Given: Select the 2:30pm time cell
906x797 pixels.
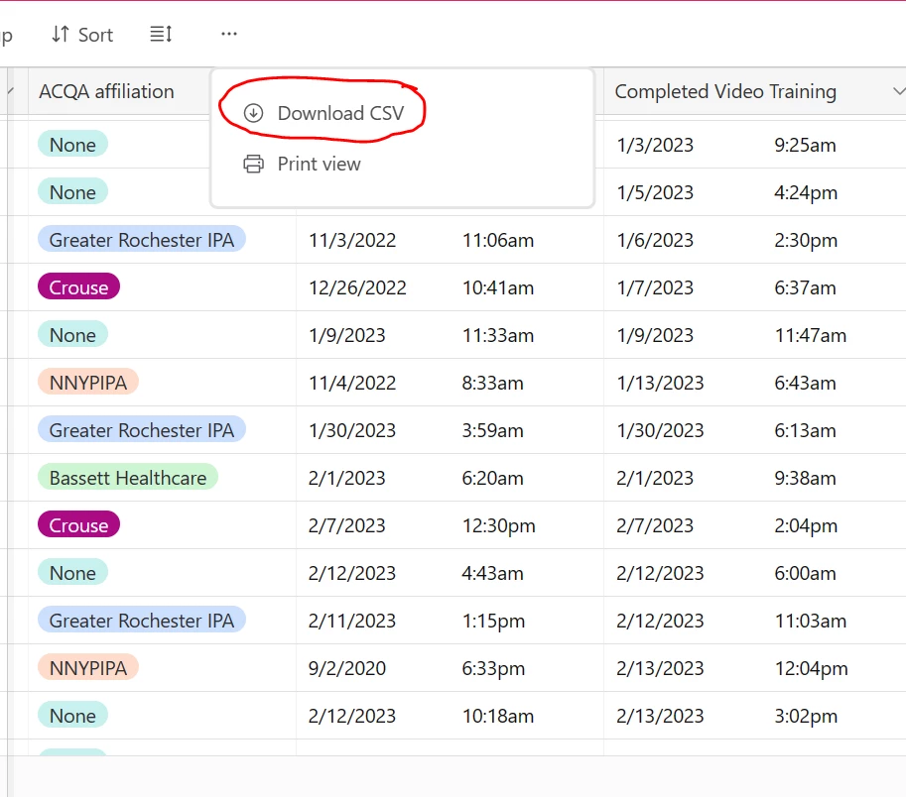Looking at the screenshot, I should tap(806, 240).
